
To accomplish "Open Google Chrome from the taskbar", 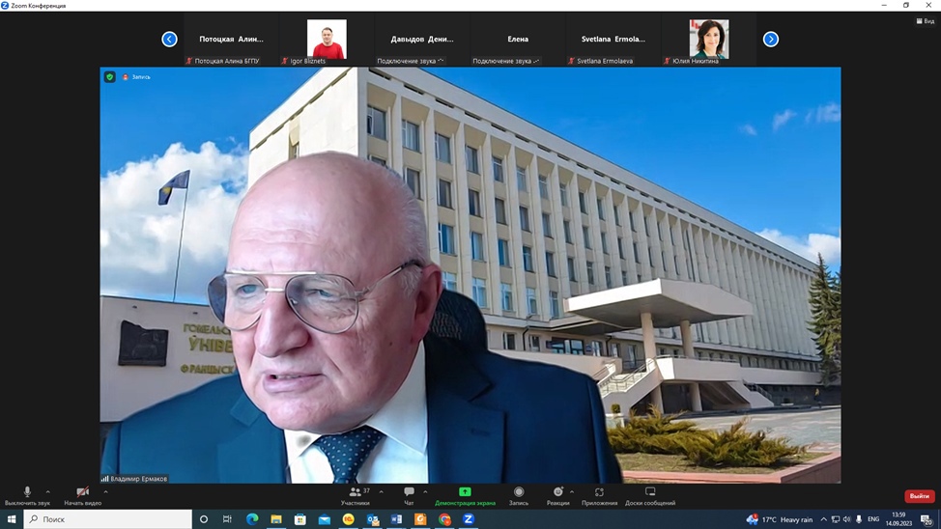I will click(x=444, y=519).
